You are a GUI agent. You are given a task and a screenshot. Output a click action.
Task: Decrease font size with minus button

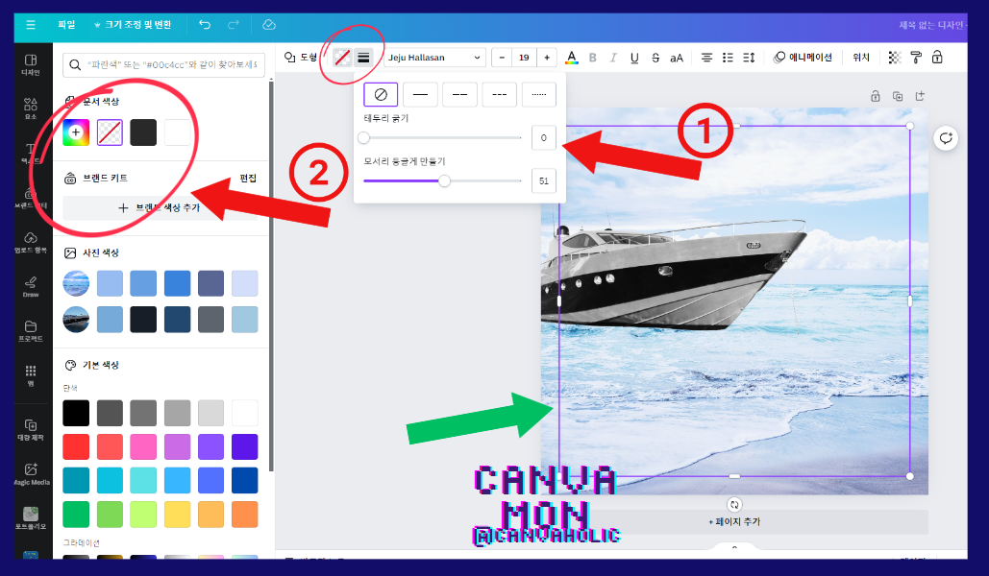(x=502, y=58)
